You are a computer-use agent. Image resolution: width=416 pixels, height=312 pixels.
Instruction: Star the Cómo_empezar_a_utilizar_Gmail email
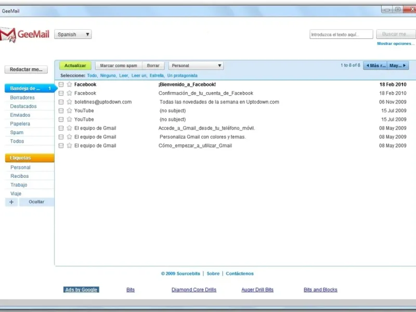(69, 146)
